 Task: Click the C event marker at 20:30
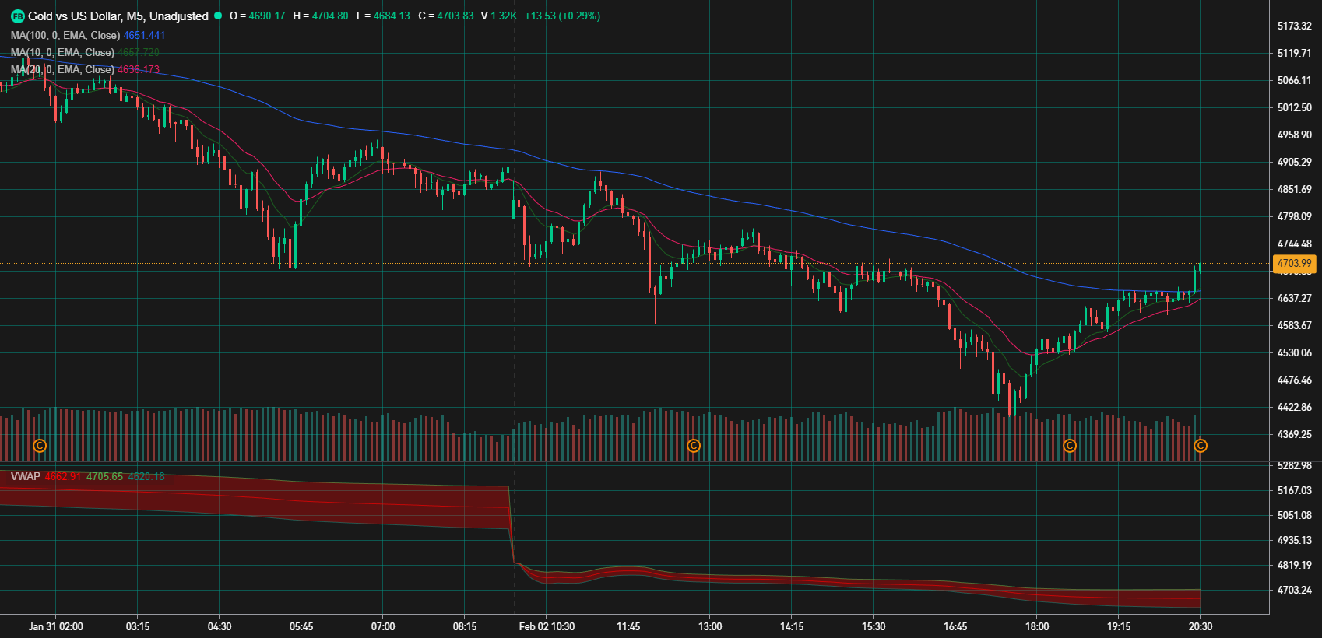(x=1201, y=446)
